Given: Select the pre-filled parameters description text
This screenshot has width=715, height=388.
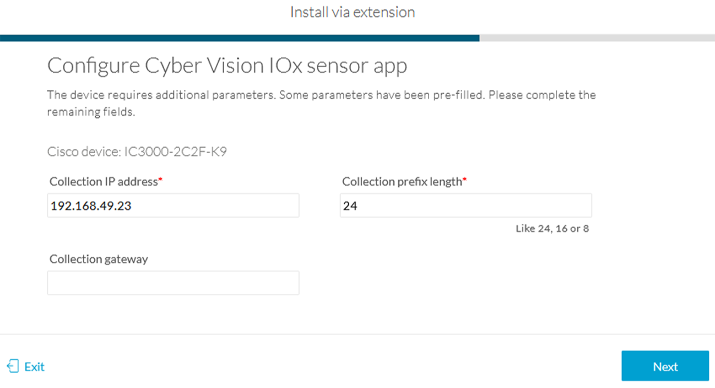Looking at the screenshot, I should pyautogui.click(x=322, y=103).
